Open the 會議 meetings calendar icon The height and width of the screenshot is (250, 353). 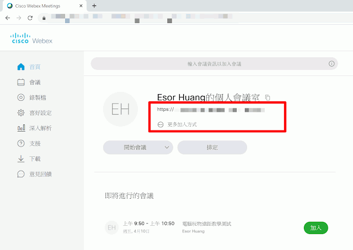21,82
